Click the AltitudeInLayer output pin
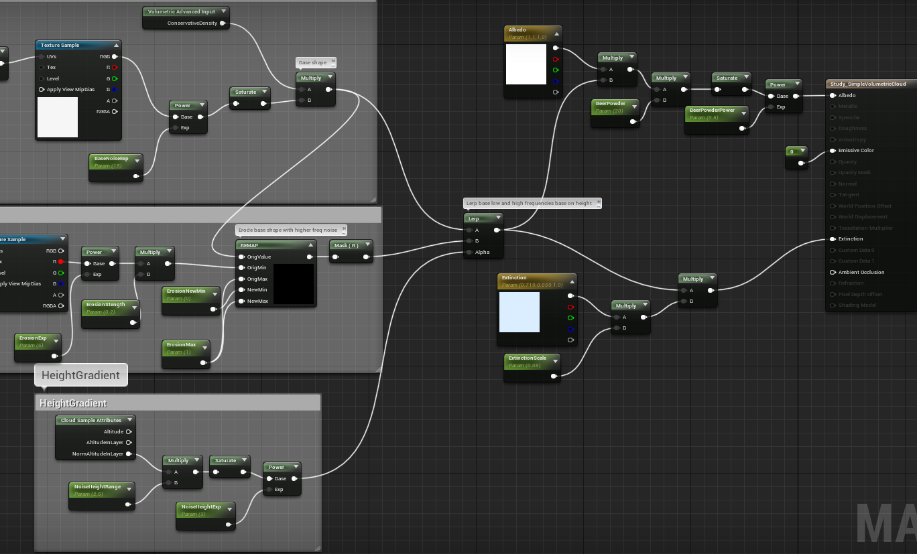917x554 pixels. [x=128, y=442]
